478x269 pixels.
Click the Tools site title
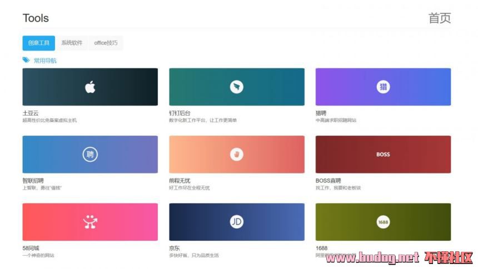click(x=36, y=18)
